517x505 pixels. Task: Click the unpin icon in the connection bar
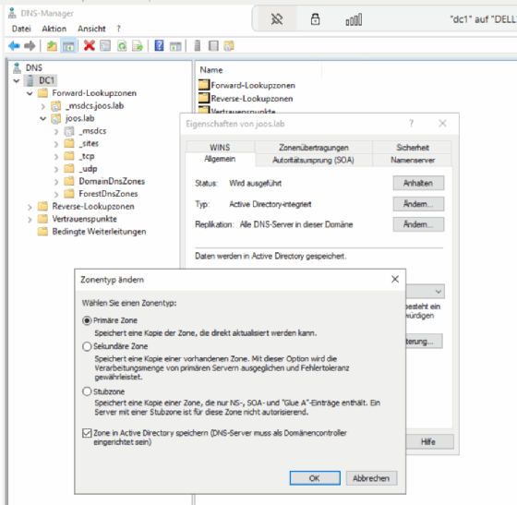coord(277,19)
